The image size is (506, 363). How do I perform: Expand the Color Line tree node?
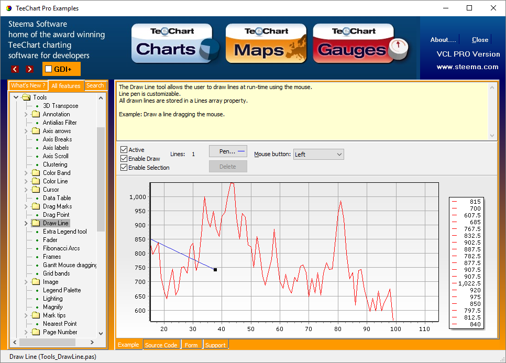[x=26, y=181]
